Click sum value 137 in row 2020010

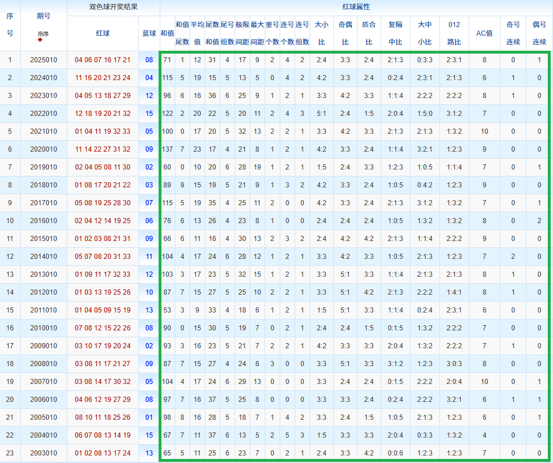tap(167, 149)
